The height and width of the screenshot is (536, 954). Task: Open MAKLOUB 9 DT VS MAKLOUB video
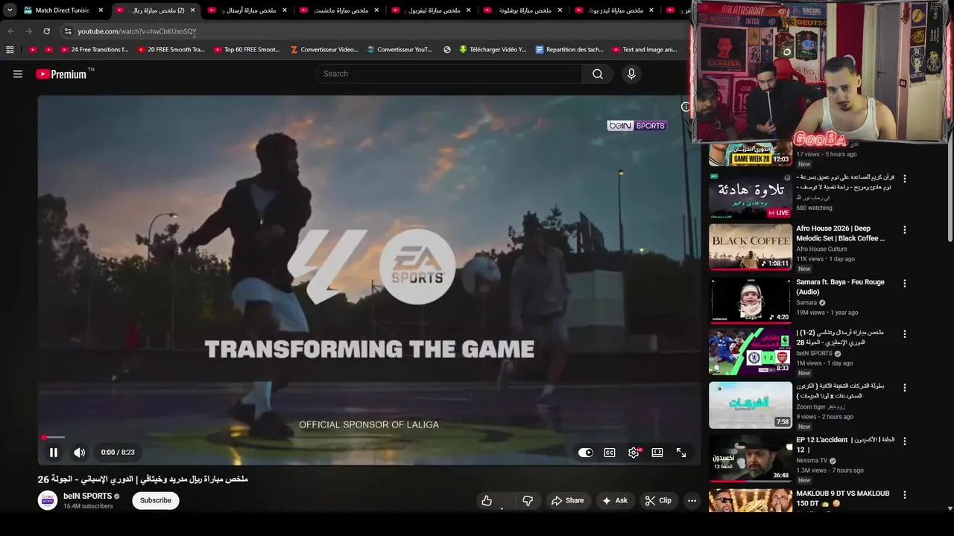click(842, 498)
